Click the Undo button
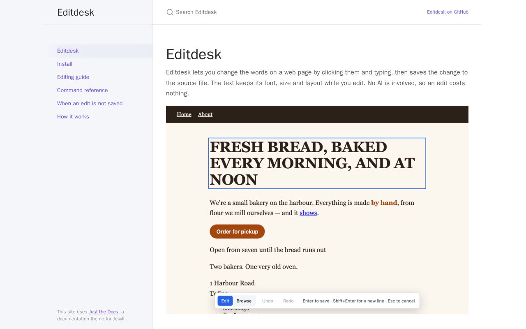526x329 pixels. (268, 301)
